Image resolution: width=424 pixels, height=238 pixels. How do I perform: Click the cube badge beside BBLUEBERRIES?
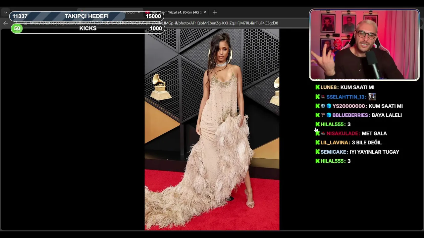pyautogui.click(x=329, y=115)
